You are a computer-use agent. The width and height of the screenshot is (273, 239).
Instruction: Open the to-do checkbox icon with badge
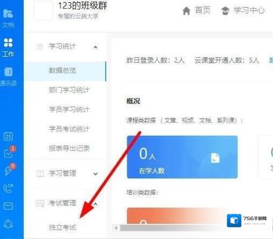[x=9, y=153]
